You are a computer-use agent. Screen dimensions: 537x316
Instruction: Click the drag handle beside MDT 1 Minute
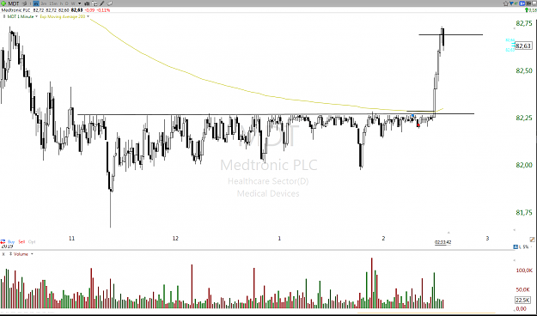click(x=4, y=16)
